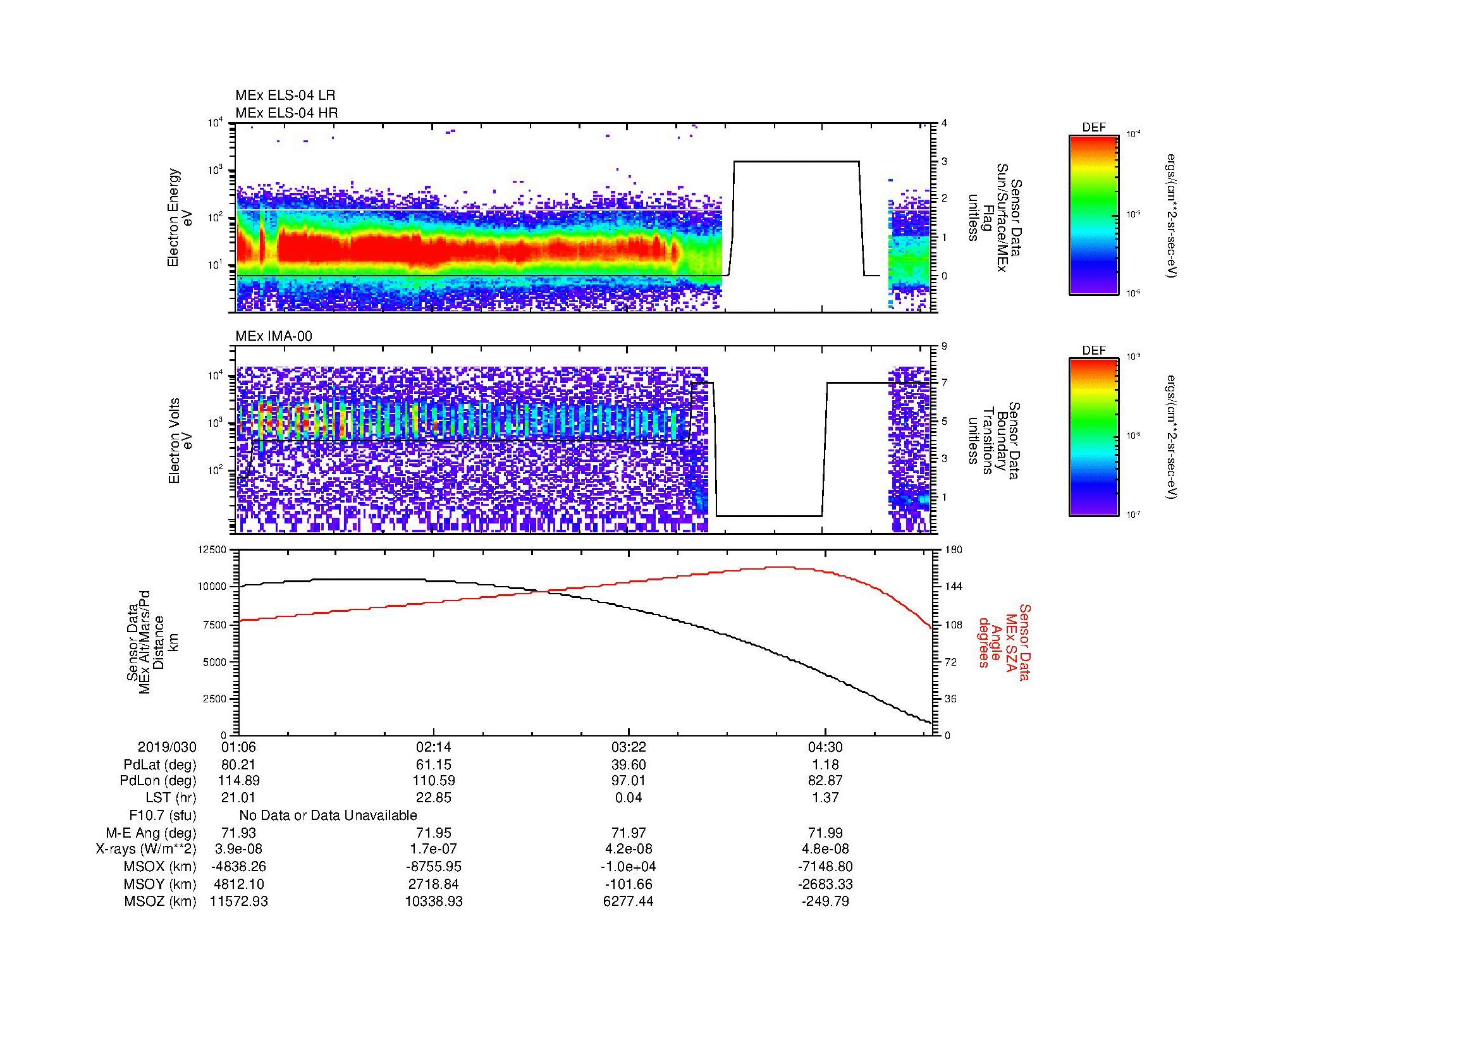The image size is (1479, 1045).
Task: Click the MSOZ value -249.79
Action: point(825,901)
